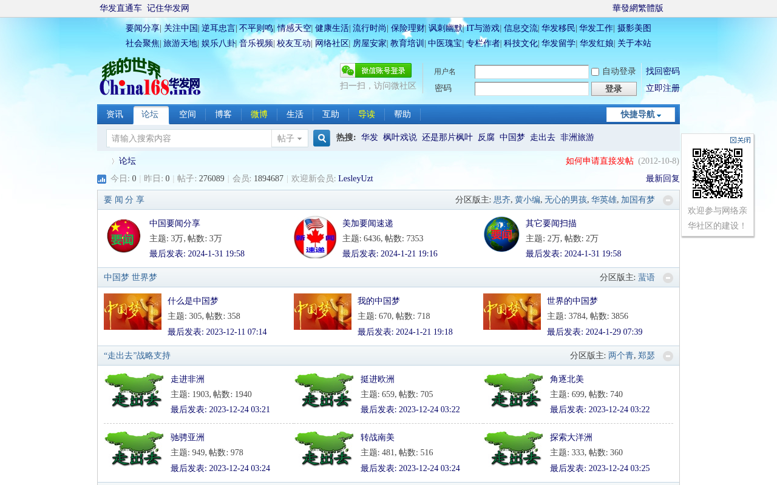This screenshot has width=777, height=485.
Task: Click the WeChat account login icon
Action: (x=376, y=70)
